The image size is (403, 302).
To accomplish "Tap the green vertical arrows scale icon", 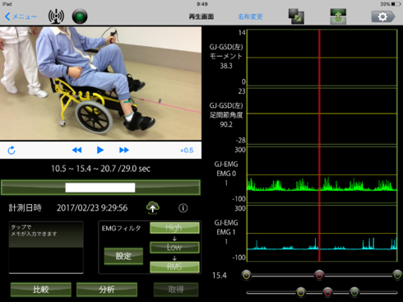I will tap(338, 16).
